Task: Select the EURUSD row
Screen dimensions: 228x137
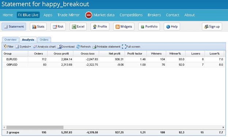Action: tap(113, 59)
